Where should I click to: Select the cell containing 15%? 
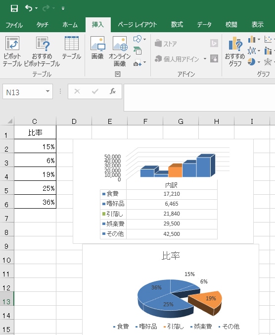pyautogui.click(x=35, y=146)
